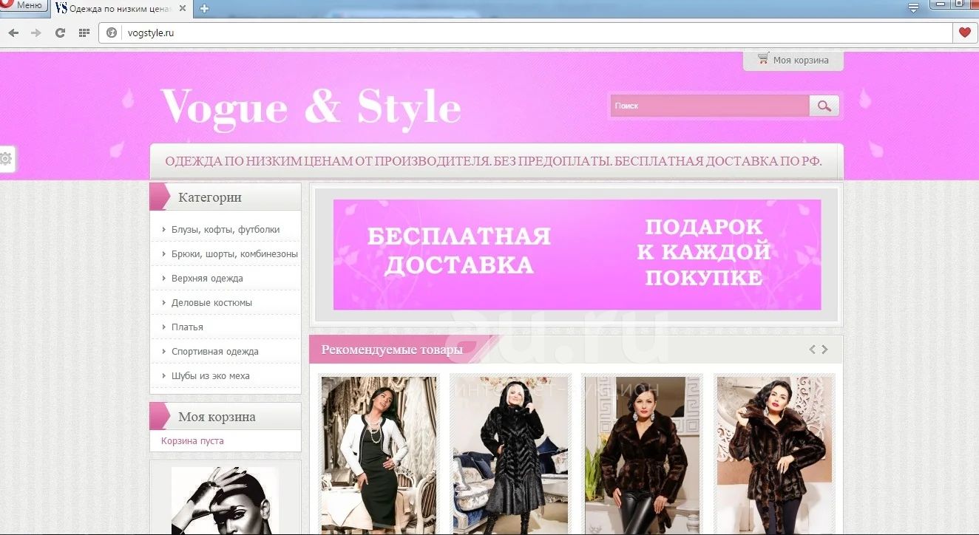
Task: Submit search with magnifier button
Action: (824, 106)
